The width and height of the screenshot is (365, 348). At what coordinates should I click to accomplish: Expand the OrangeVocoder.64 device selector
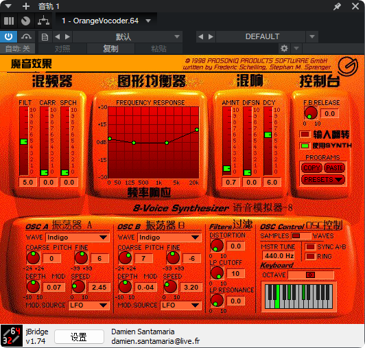click(148, 21)
